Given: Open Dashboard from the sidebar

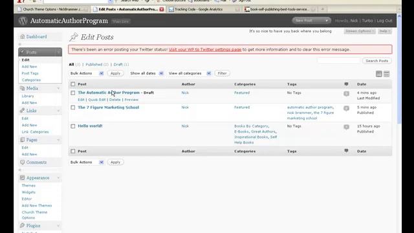Looking at the screenshot, I should point(36,36).
